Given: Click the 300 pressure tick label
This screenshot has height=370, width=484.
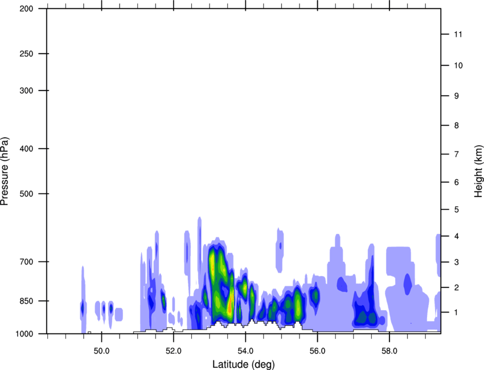Looking at the screenshot, I should (x=26, y=91).
